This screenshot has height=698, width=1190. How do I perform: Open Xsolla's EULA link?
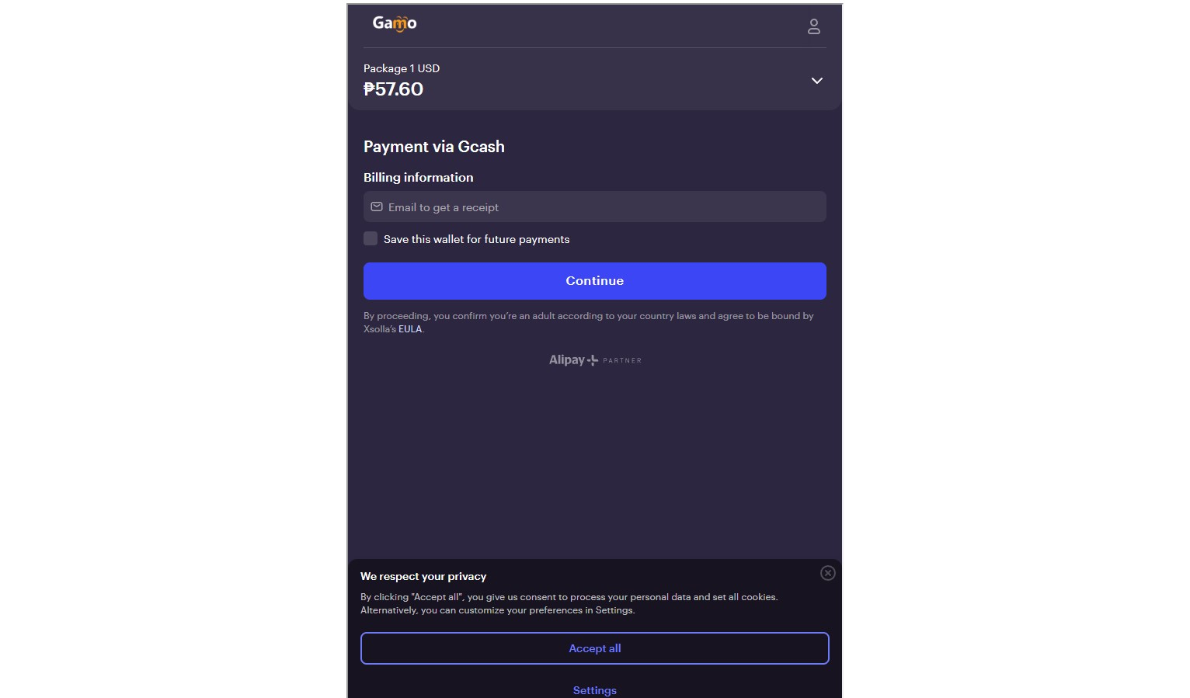[x=410, y=329]
